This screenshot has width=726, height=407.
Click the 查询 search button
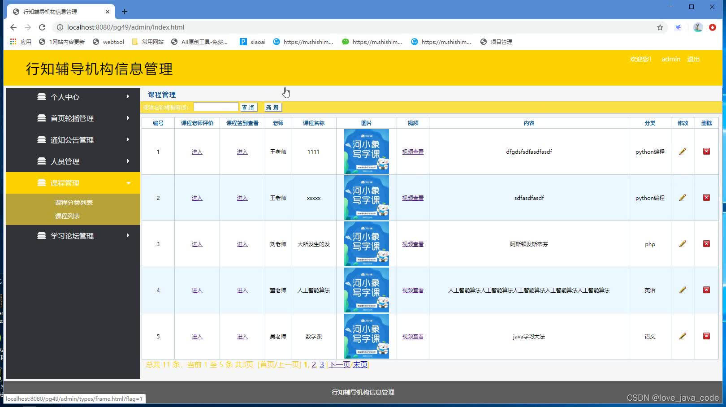pos(248,108)
